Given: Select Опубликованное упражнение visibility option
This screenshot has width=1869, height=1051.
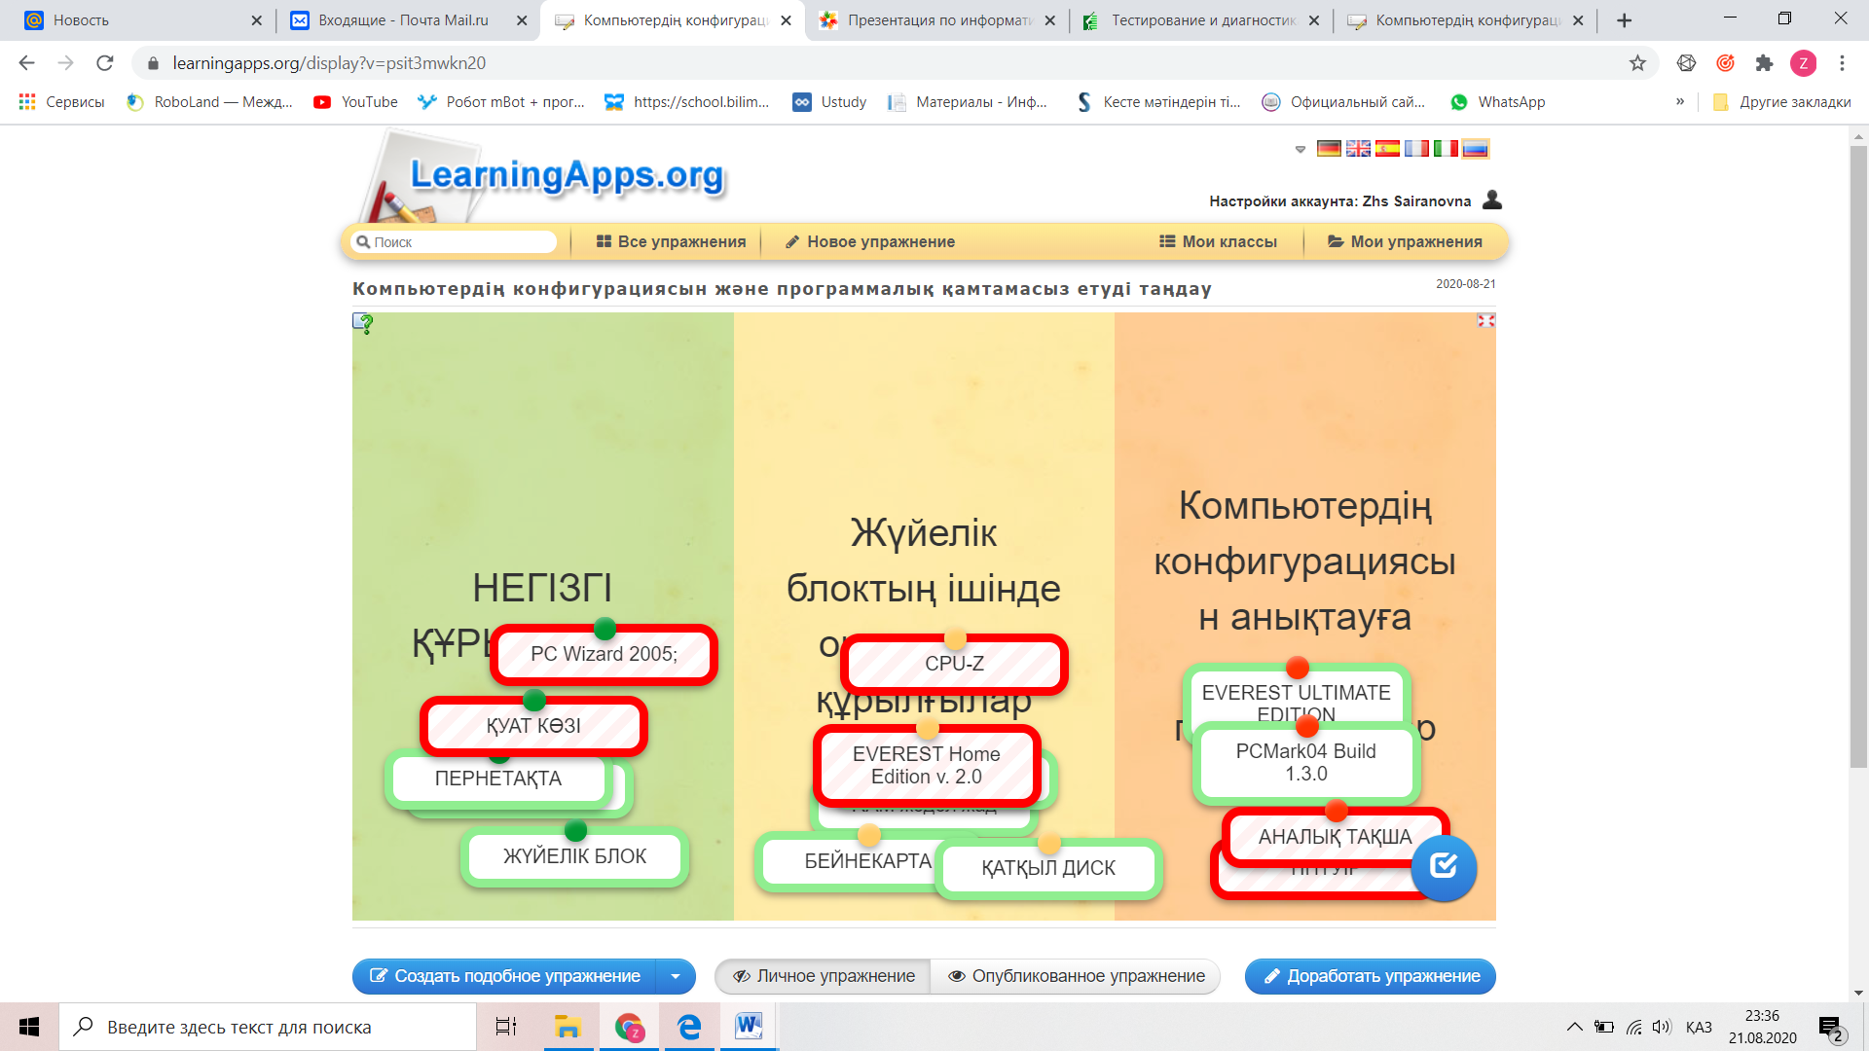Looking at the screenshot, I should 1076,976.
